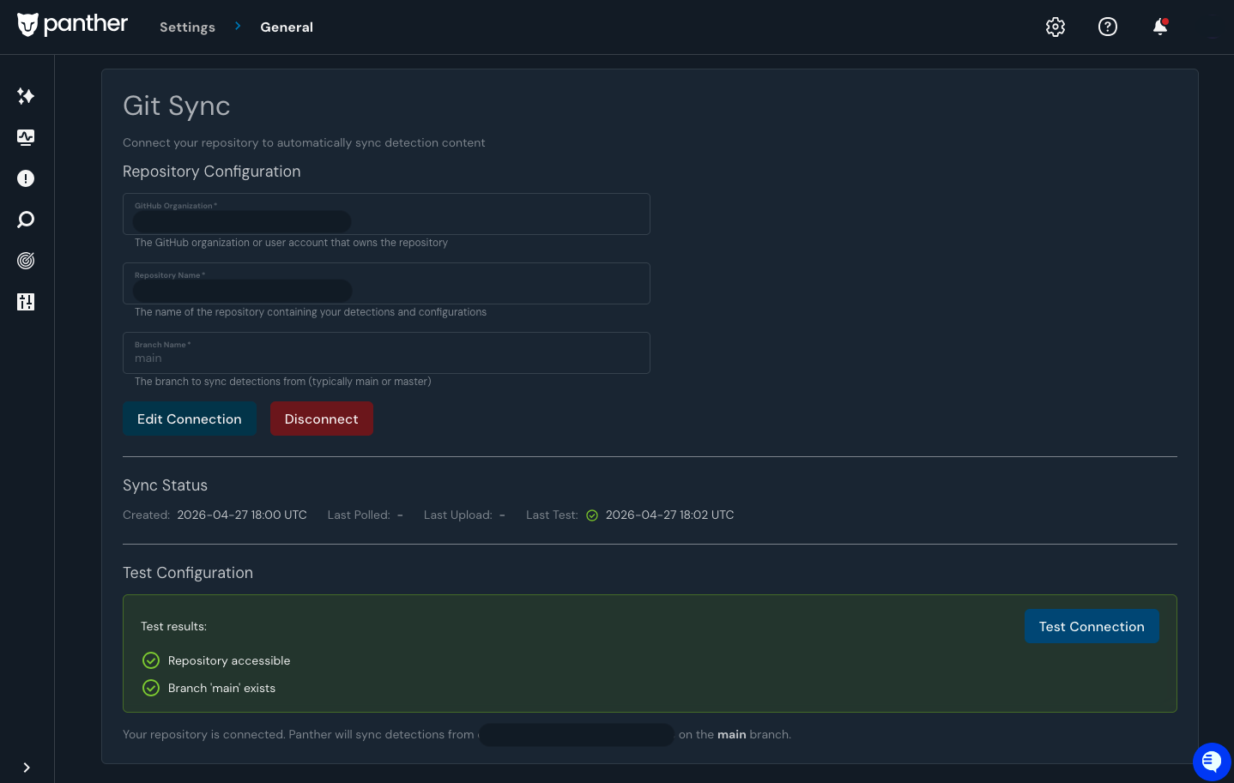Go to Settings breadcrumb
Image resolution: width=1234 pixels, height=783 pixels.
pos(187,27)
